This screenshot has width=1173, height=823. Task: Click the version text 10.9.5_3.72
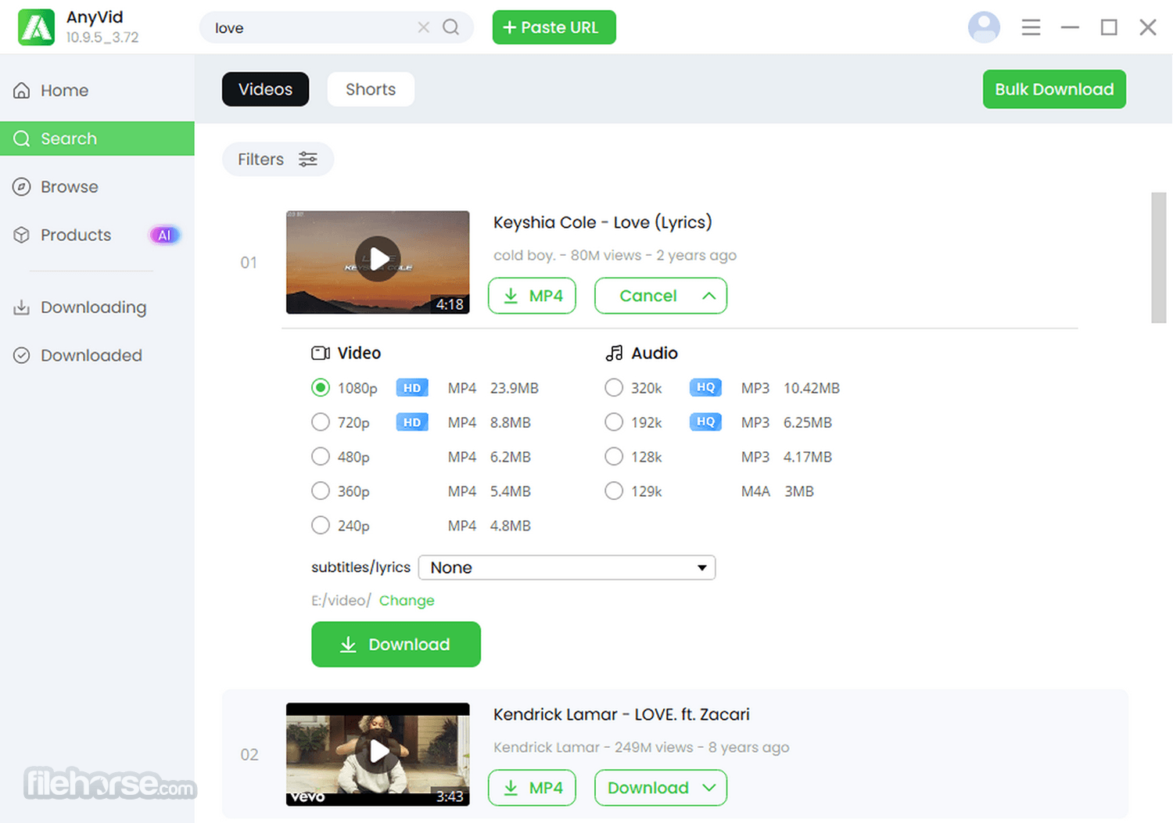(102, 38)
